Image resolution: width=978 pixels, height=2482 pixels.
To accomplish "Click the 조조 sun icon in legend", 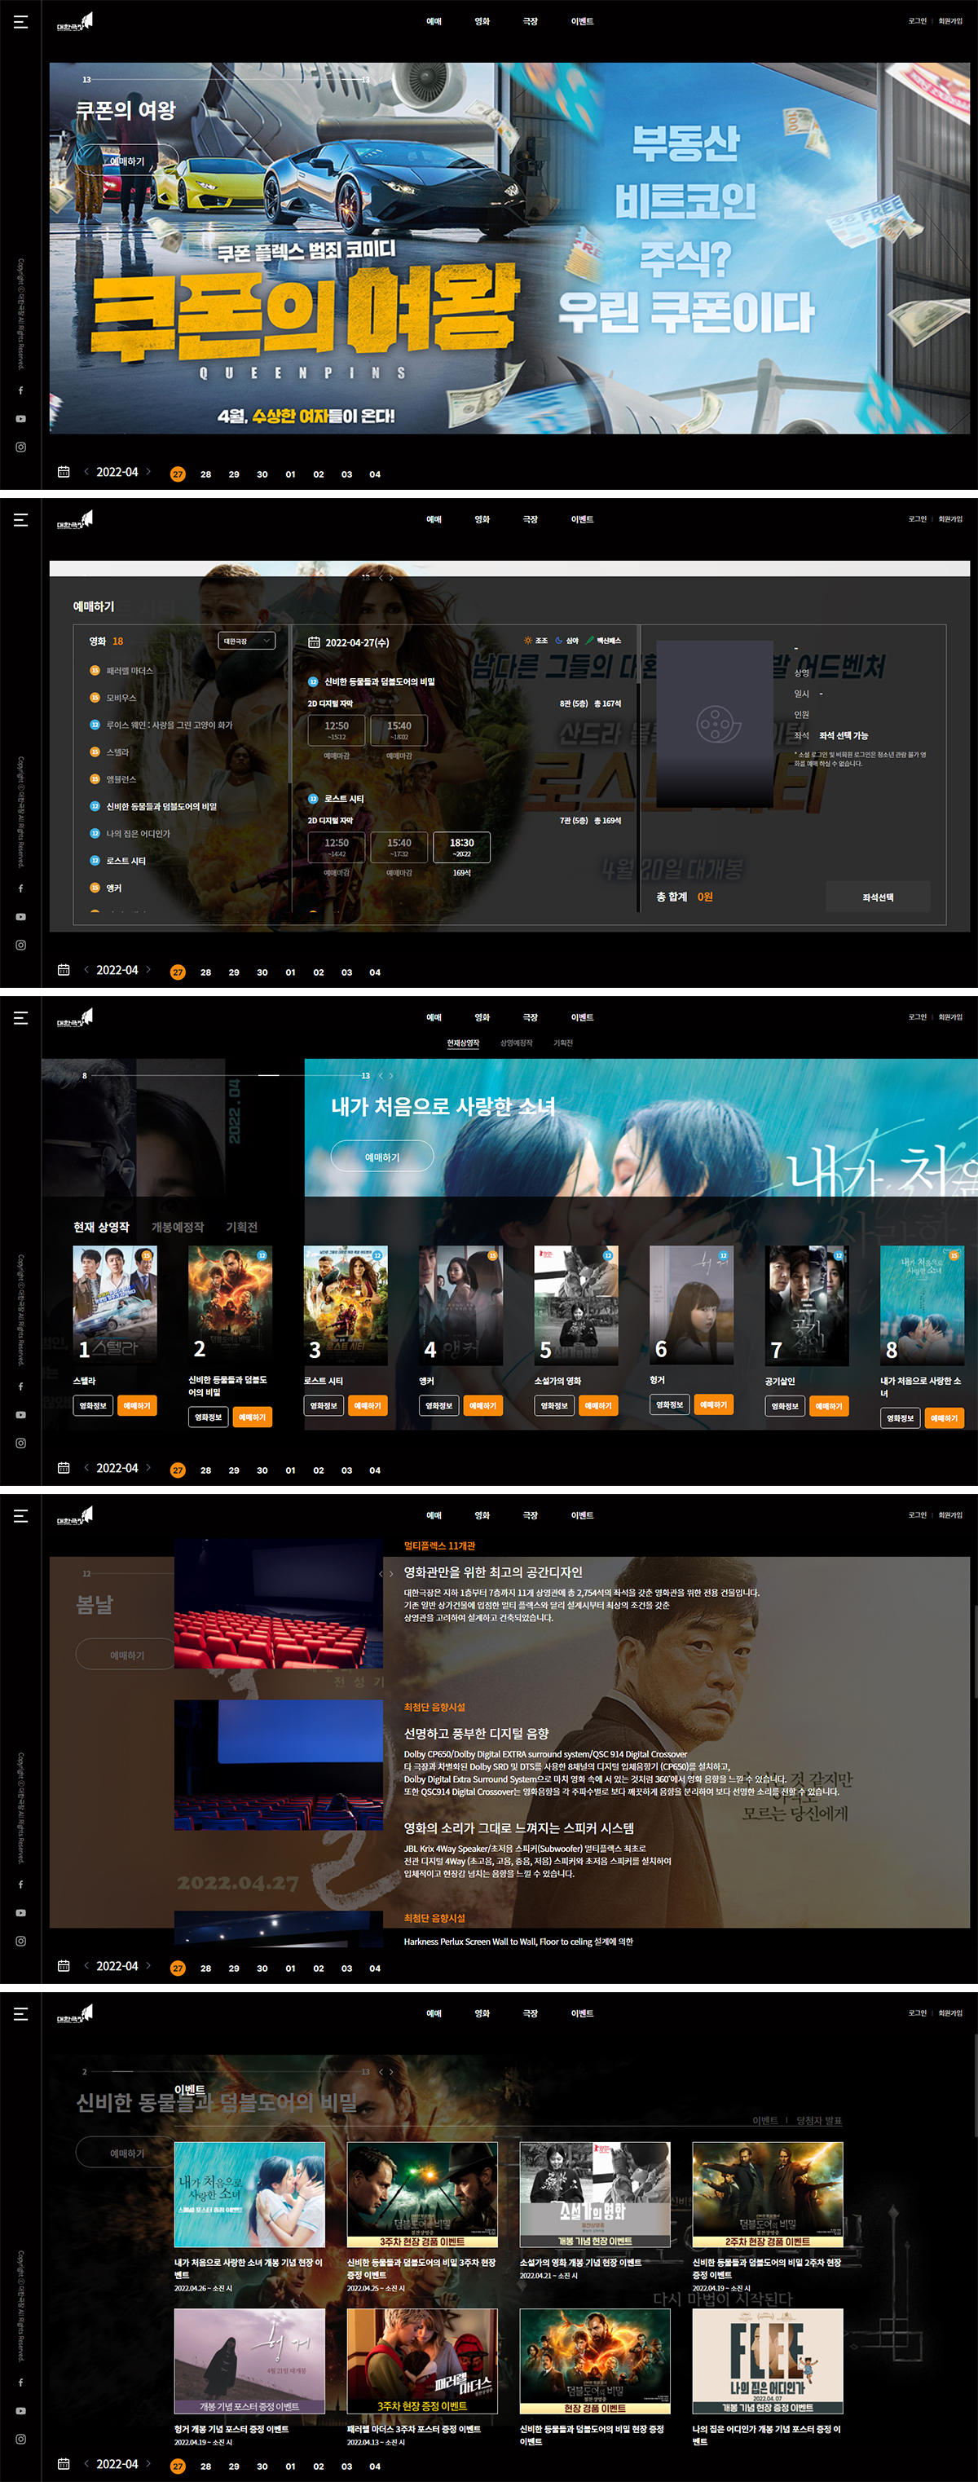I will click(528, 641).
